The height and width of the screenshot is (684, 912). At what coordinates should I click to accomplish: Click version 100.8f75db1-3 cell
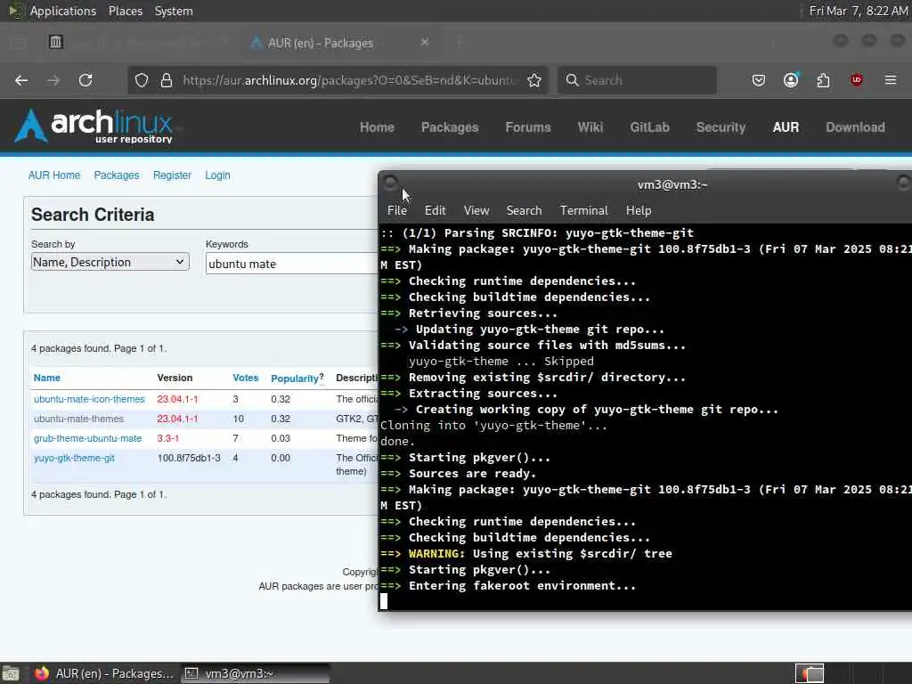point(189,459)
